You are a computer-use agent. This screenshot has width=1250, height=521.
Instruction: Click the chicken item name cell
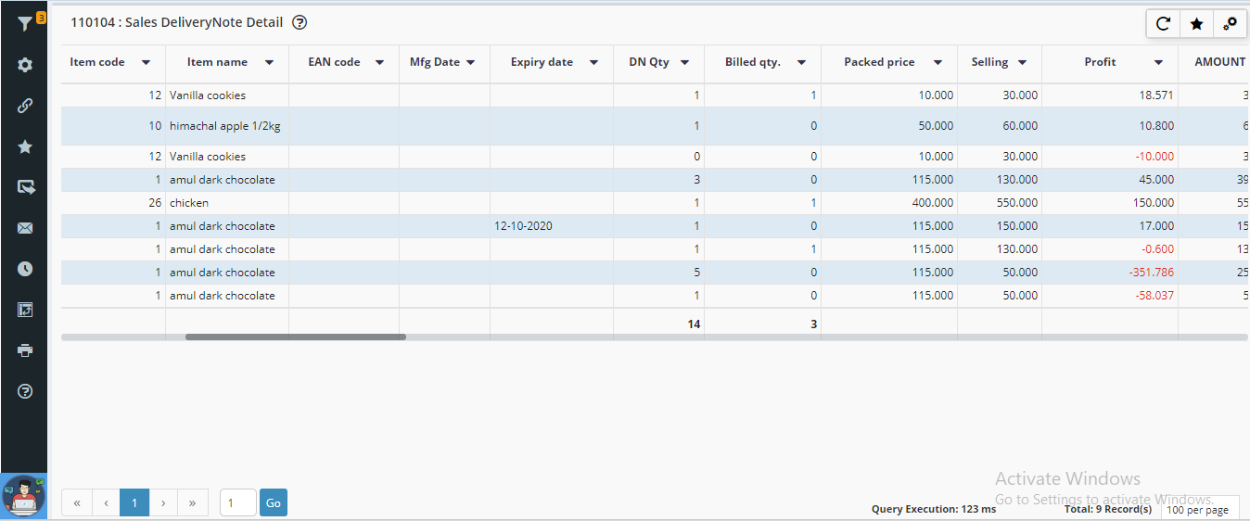[227, 203]
